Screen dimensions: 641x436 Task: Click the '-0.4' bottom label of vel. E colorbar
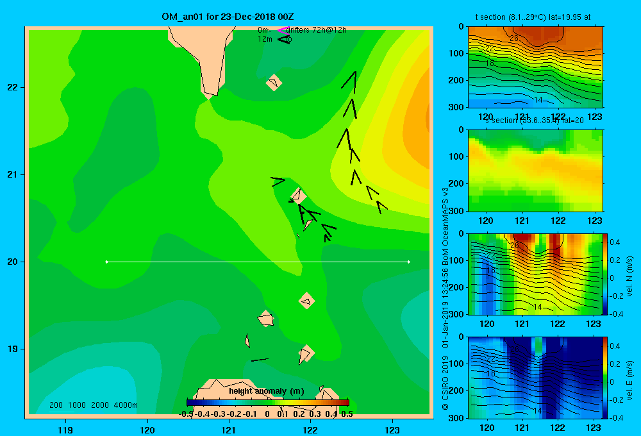pyautogui.click(x=615, y=417)
